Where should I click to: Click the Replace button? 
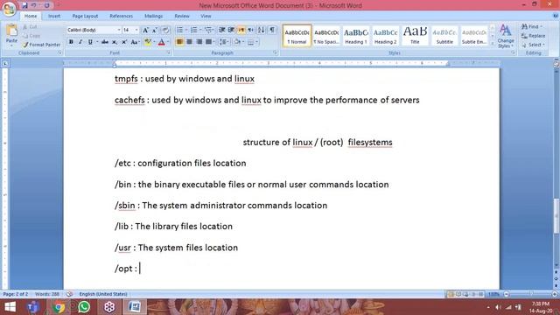point(533,36)
